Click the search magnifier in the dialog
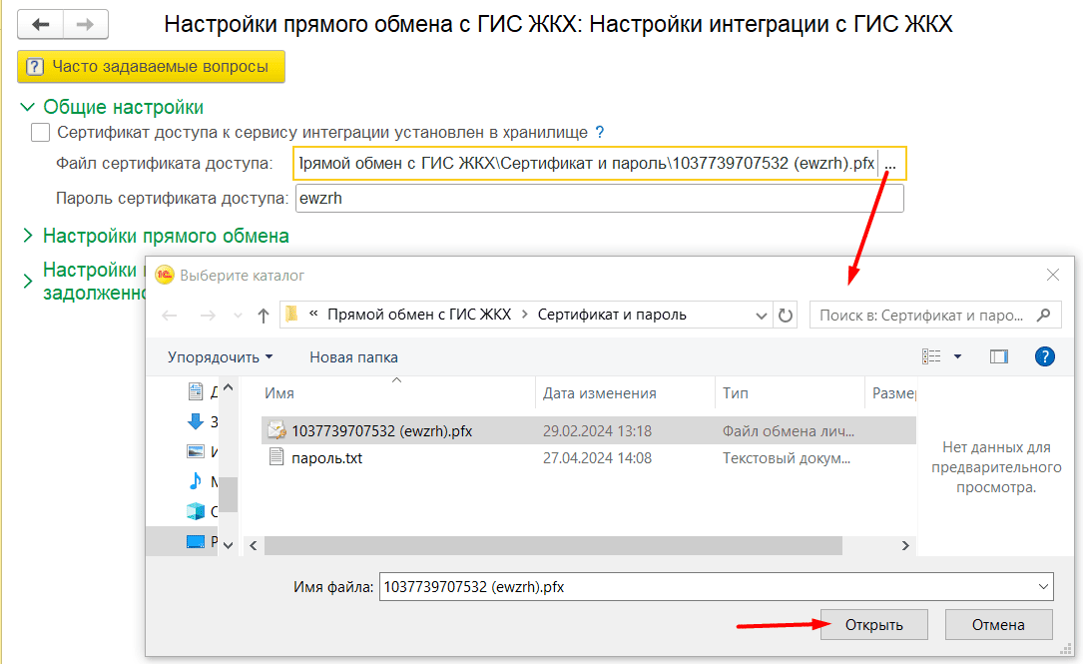The image size is (1083, 664). pos(1043,315)
